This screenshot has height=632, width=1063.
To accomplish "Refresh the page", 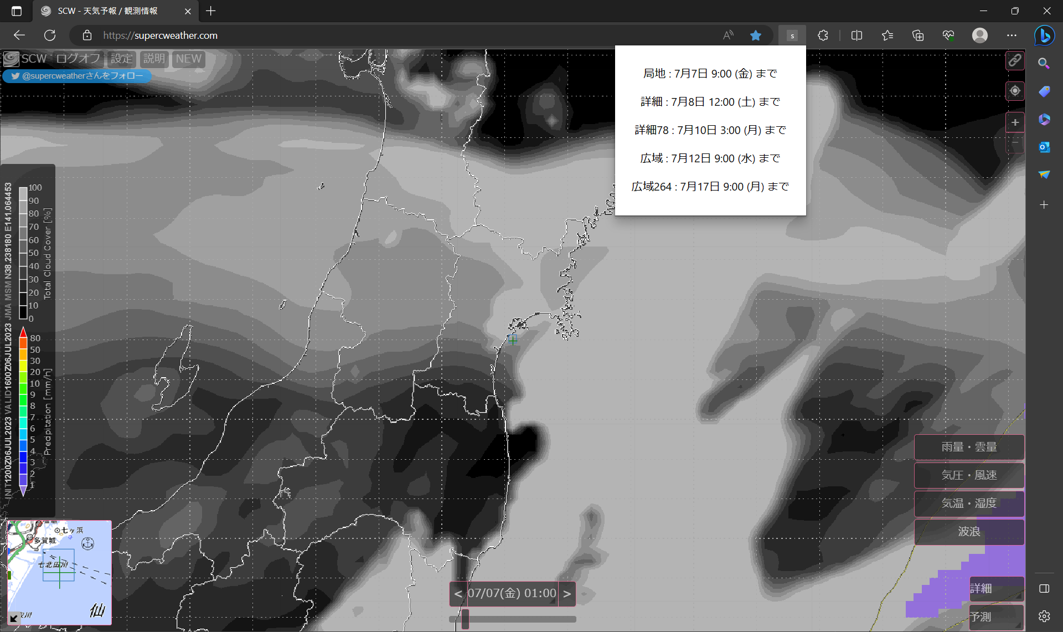I will coord(50,35).
